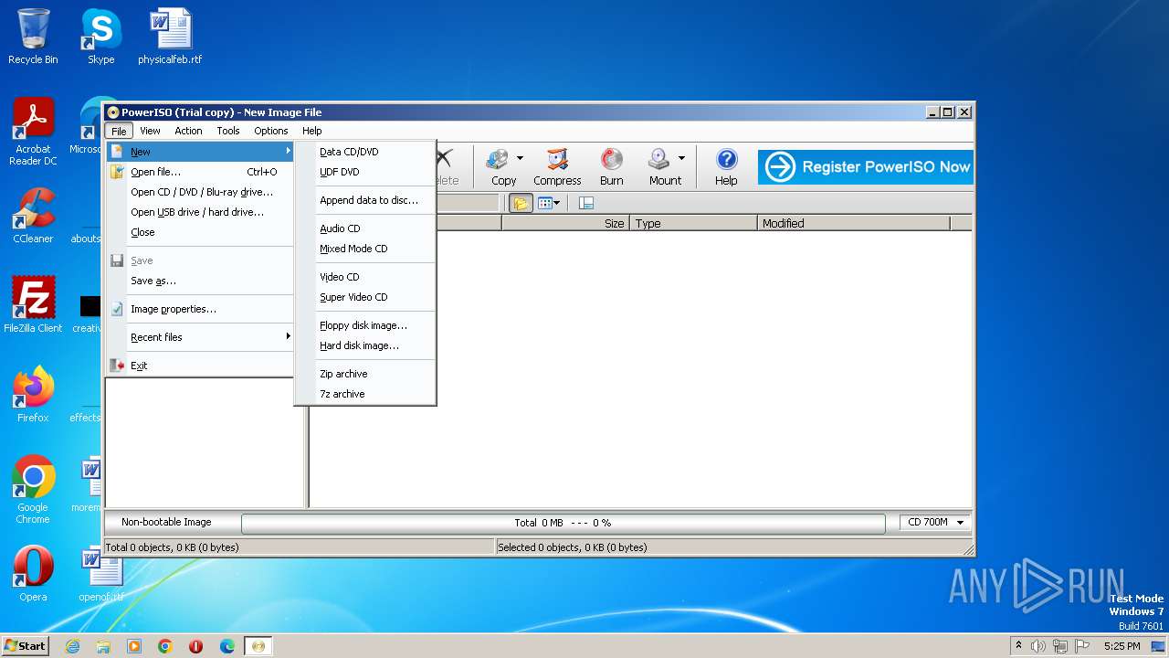The width and height of the screenshot is (1169, 658).
Task: Open the Copy button dropdown arrow
Action: 520,158
